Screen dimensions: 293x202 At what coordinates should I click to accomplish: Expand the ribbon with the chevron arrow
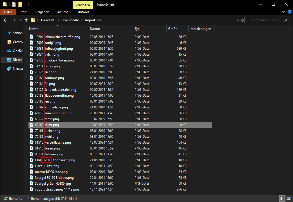point(283,12)
